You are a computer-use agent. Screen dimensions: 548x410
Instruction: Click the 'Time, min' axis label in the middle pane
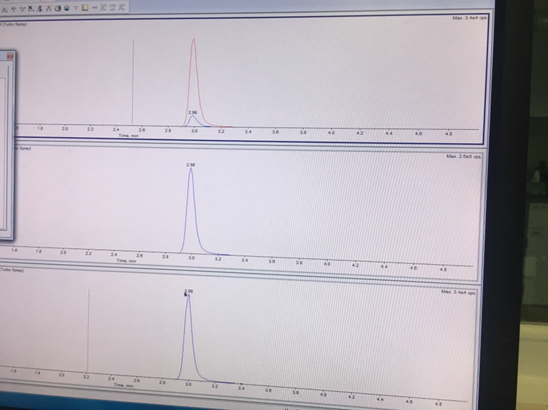click(x=126, y=260)
